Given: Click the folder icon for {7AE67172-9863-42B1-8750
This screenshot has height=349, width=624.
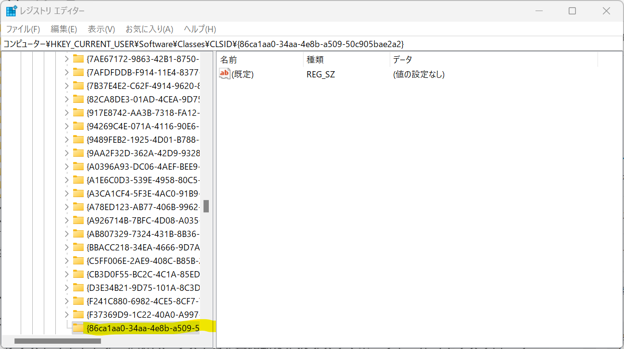Looking at the screenshot, I should pyautogui.click(x=78, y=59).
